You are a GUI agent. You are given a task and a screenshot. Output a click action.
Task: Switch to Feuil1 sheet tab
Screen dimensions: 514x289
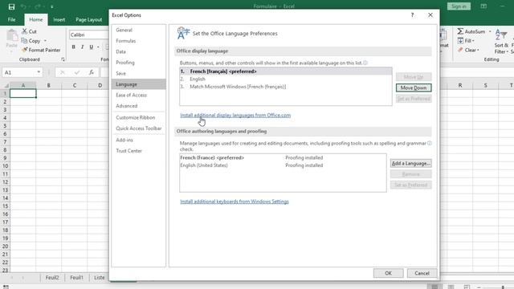coord(76,278)
